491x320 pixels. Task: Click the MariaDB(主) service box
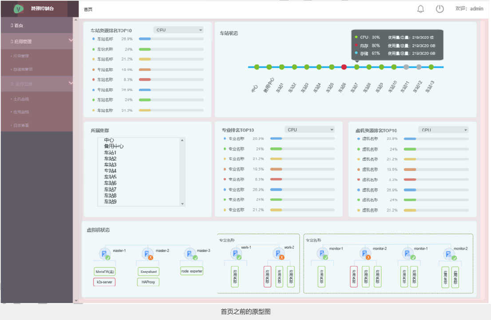(105, 272)
